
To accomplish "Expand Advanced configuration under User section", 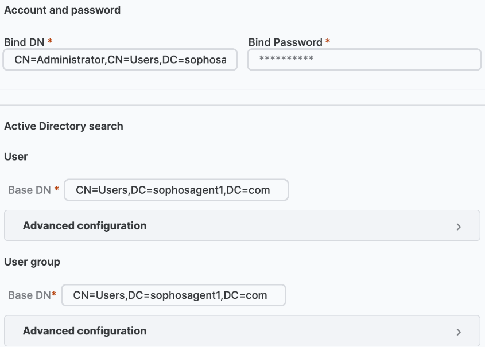I will click(x=84, y=225).
